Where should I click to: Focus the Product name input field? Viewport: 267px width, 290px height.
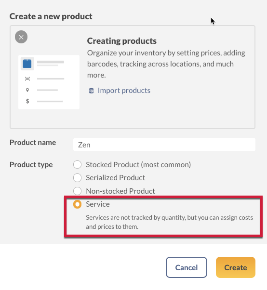(x=164, y=145)
